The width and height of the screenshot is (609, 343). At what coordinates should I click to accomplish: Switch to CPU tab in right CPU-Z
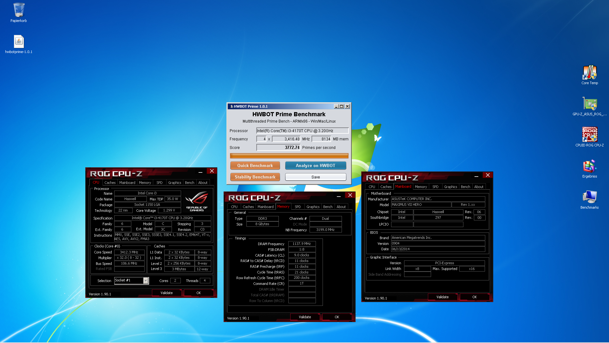(x=372, y=187)
